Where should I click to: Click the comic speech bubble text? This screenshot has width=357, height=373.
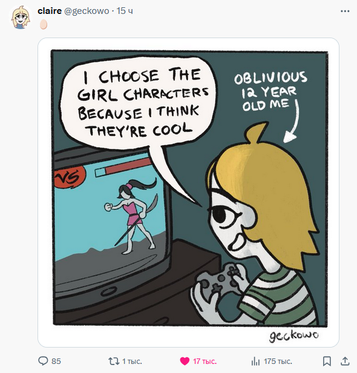(x=143, y=103)
